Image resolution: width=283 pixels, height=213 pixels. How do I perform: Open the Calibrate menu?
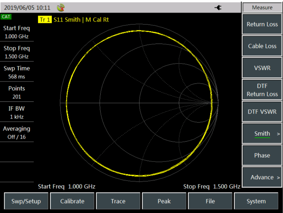tap(72, 201)
